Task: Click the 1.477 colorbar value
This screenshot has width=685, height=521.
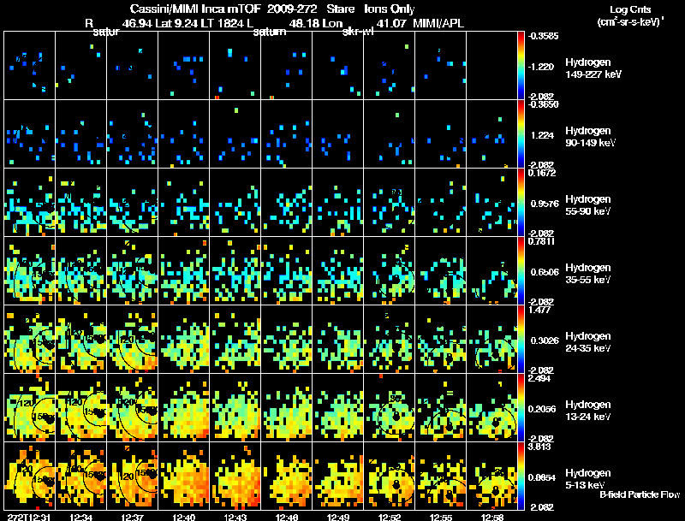Action: 539,310
